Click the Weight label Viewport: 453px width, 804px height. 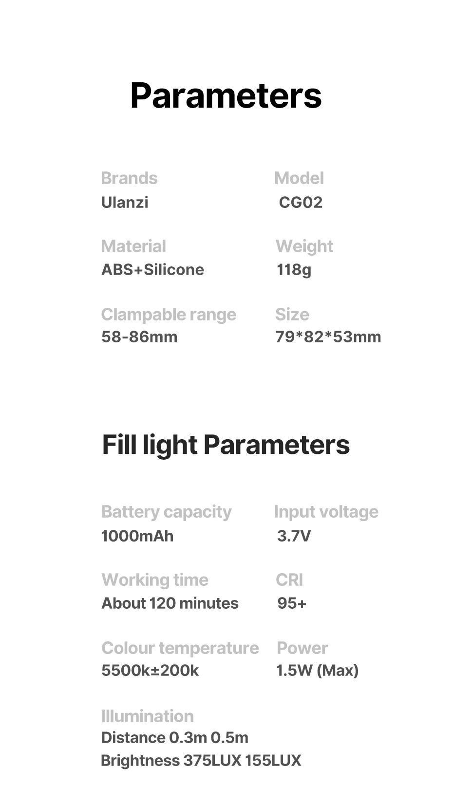pyautogui.click(x=304, y=246)
